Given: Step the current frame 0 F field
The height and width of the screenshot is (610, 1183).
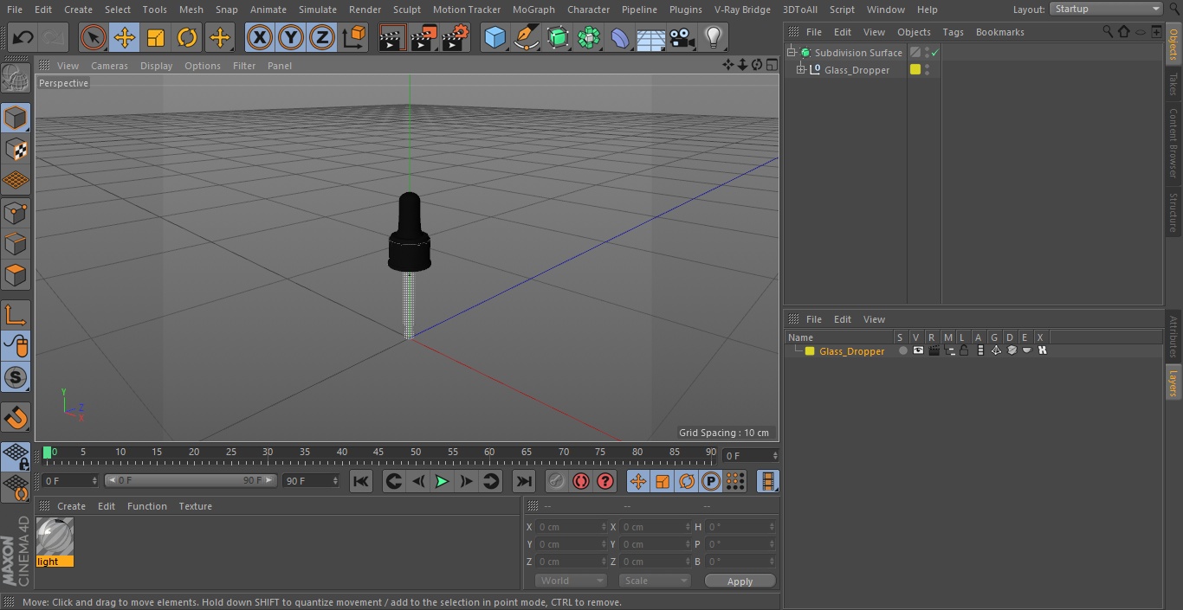Looking at the screenshot, I should pyautogui.click(x=70, y=480).
